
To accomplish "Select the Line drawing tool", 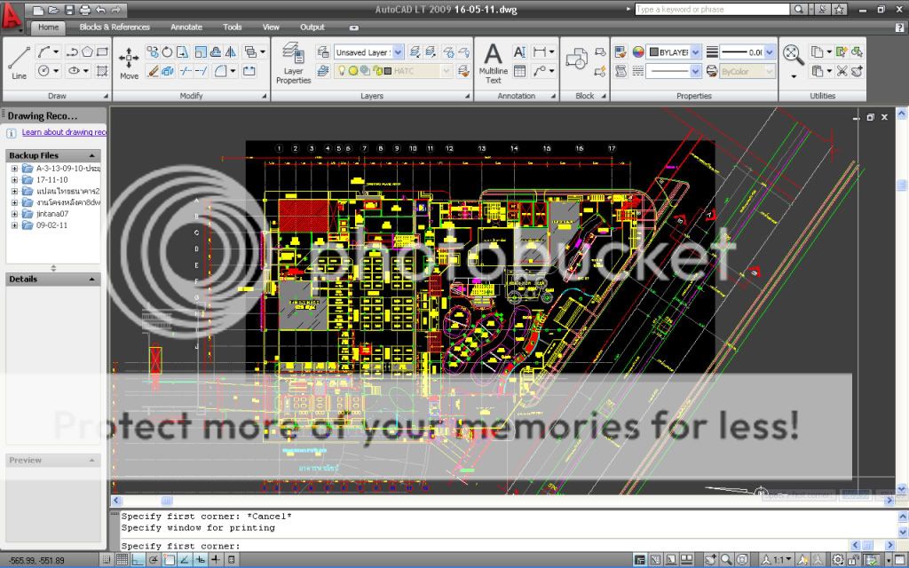I will pos(19,60).
